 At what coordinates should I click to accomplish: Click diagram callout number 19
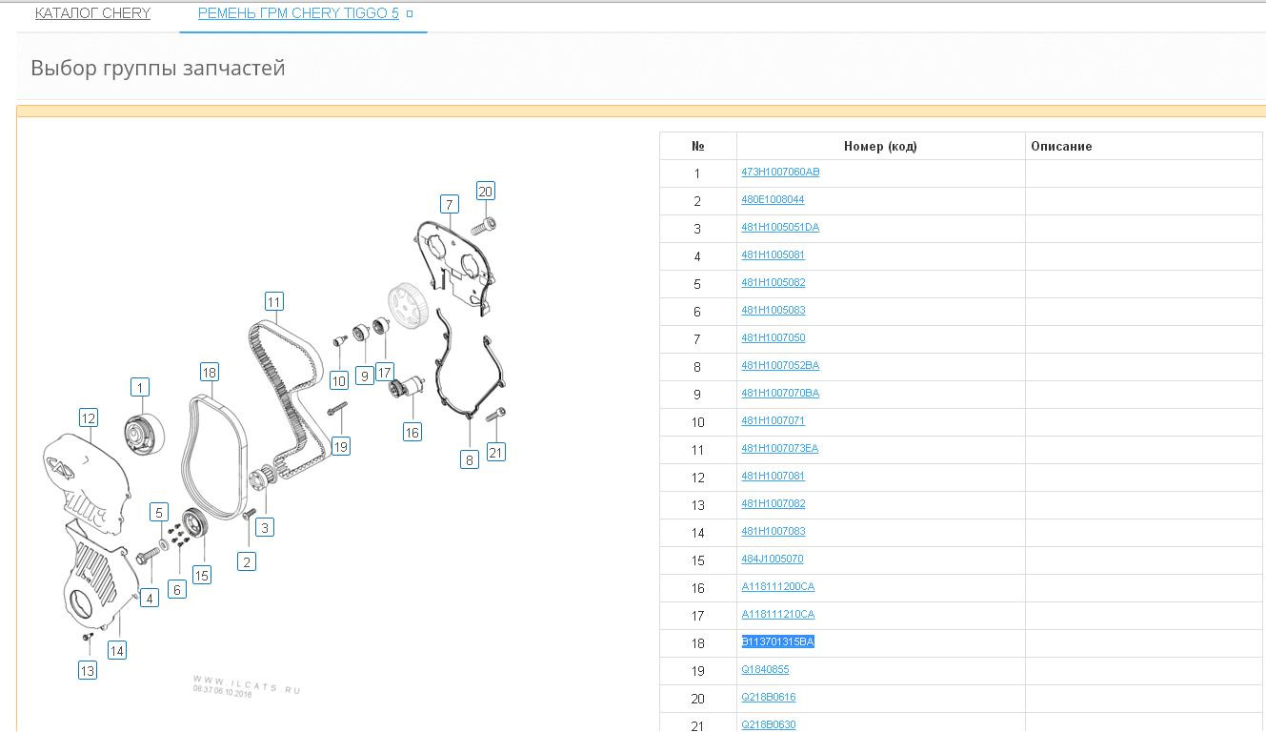pyautogui.click(x=340, y=445)
